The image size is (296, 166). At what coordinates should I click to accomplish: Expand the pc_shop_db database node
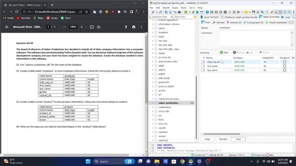tap(153, 57)
